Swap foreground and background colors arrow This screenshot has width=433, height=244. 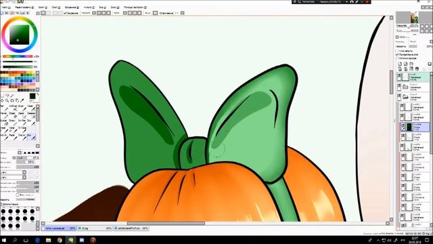[x=38, y=95]
